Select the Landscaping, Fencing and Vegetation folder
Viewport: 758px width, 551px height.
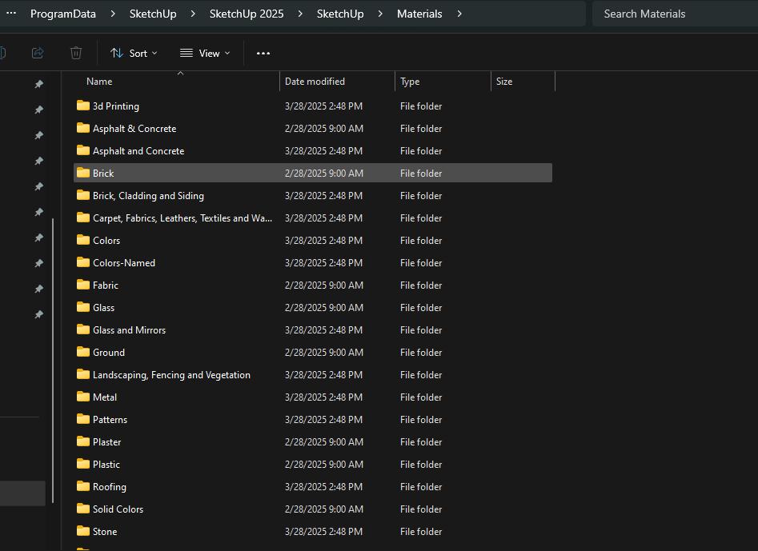pos(171,375)
